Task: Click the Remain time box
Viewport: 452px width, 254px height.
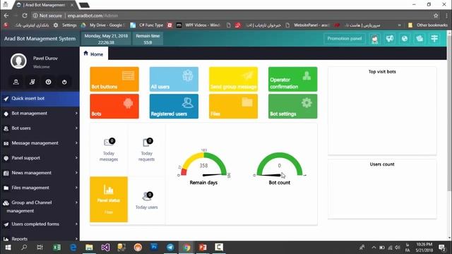Action: pos(148,39)
